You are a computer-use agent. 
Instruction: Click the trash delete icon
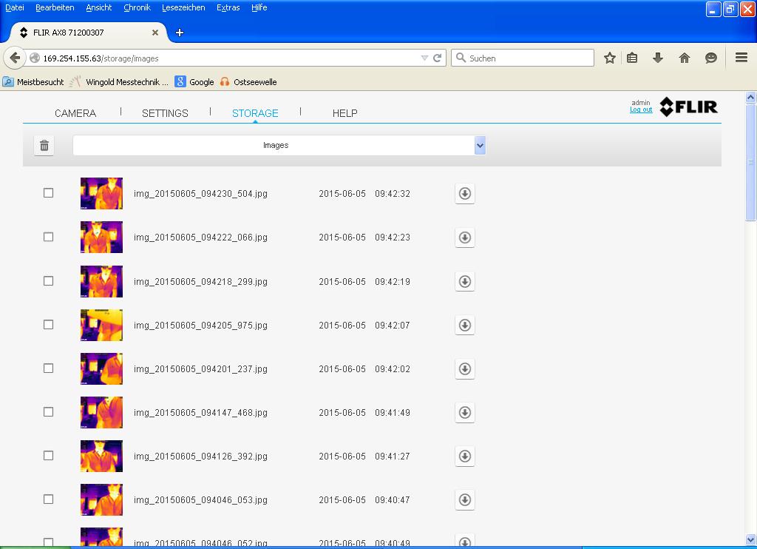[44, 146]
